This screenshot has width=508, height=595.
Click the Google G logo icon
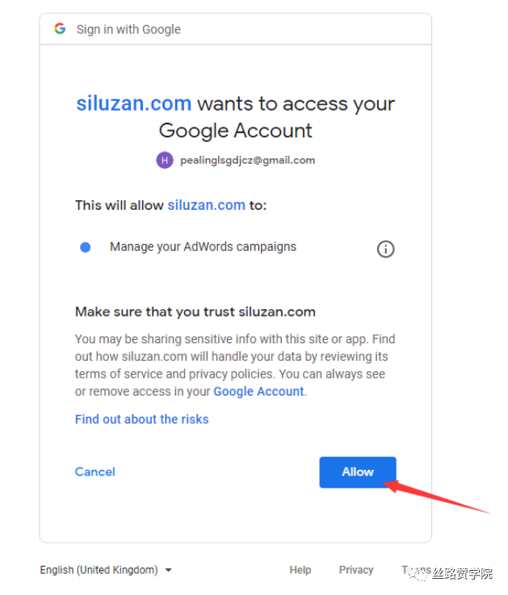60,28
